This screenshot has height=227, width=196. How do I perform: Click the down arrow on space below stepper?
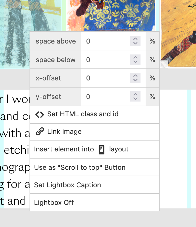tap(135, 61)
